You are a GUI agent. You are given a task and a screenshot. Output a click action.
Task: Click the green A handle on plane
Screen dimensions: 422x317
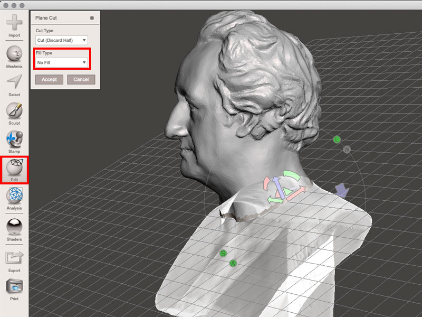click(233, 263)
